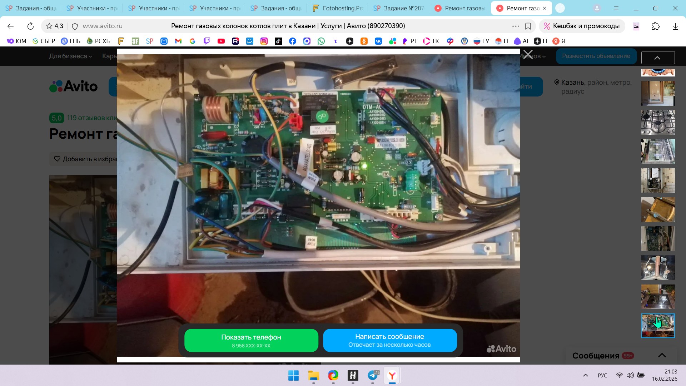Viewport: 686px width, 386px height.
Task: Click the thumbnail scroll-up chevron button
Action: (657, 58)
